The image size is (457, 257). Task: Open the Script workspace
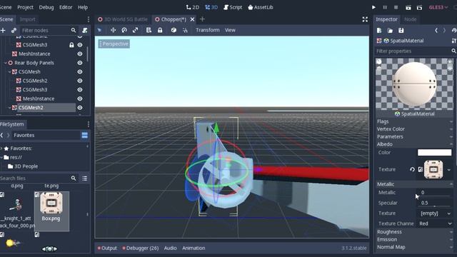pyautogui.click(x=233, y=7)
